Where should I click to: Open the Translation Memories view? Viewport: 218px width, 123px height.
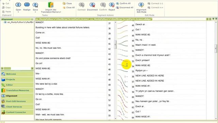coord(17,90)
